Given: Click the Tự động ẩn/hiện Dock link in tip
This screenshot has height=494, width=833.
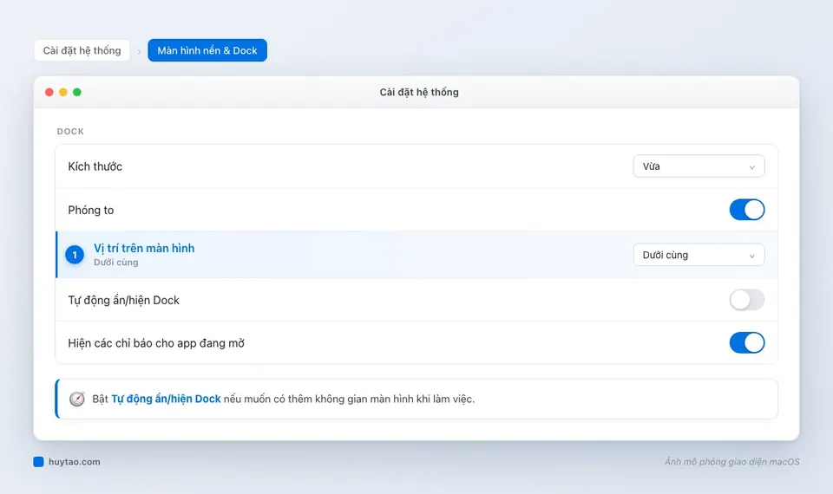Looking at the screenshot, I should [x=166, y=399].
